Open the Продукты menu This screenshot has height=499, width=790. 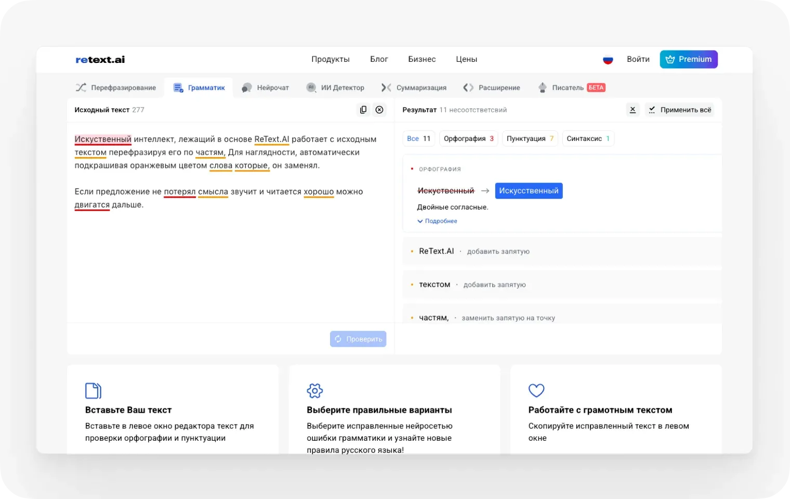[x=331, y=59]
